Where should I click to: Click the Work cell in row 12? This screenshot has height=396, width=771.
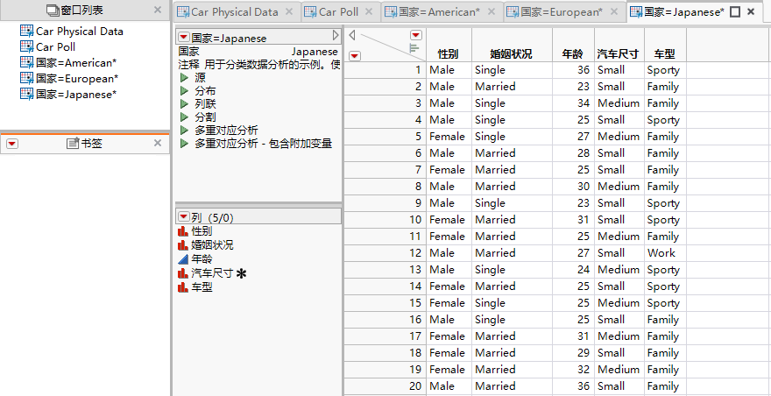(x=665, y=253)
